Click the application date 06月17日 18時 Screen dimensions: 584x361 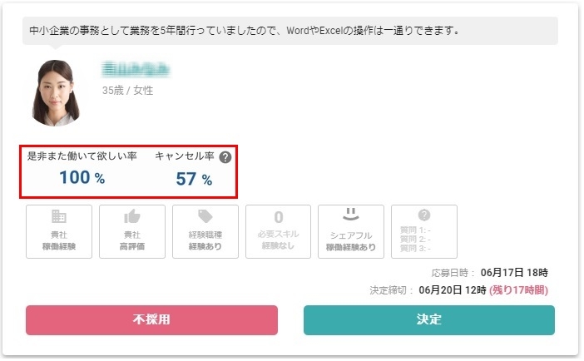tap(514, 273)
